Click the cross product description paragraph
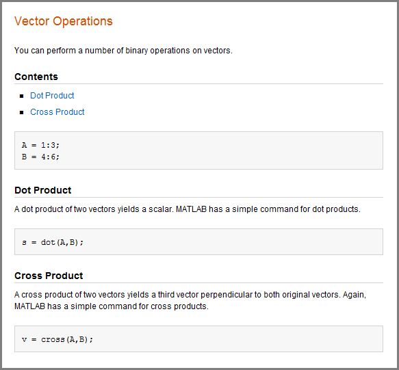 pyautogui.click(x=190, y=300)
